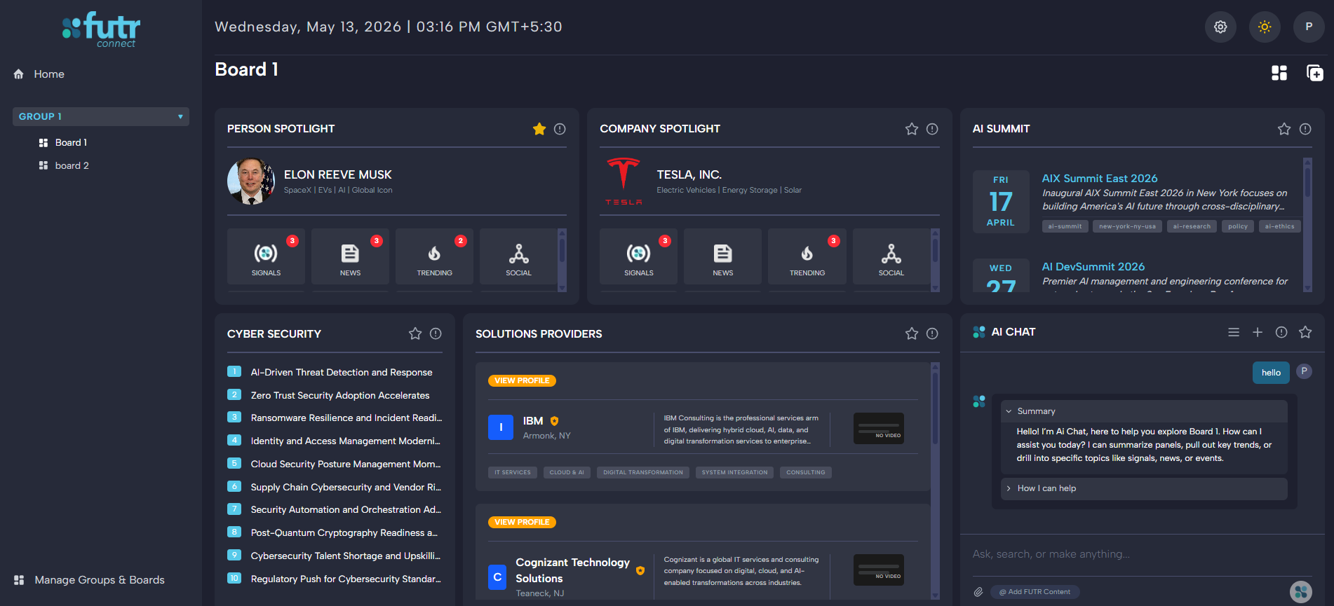Open Tesla Trending tile
Screen dimensions: 1334x606
(807, 256)
